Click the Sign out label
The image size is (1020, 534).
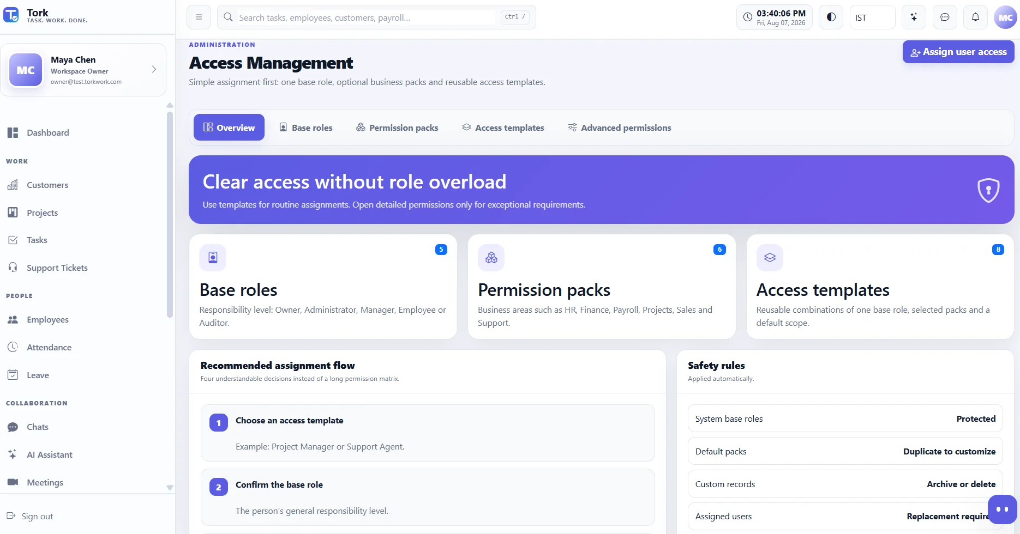tap(37, 516)
